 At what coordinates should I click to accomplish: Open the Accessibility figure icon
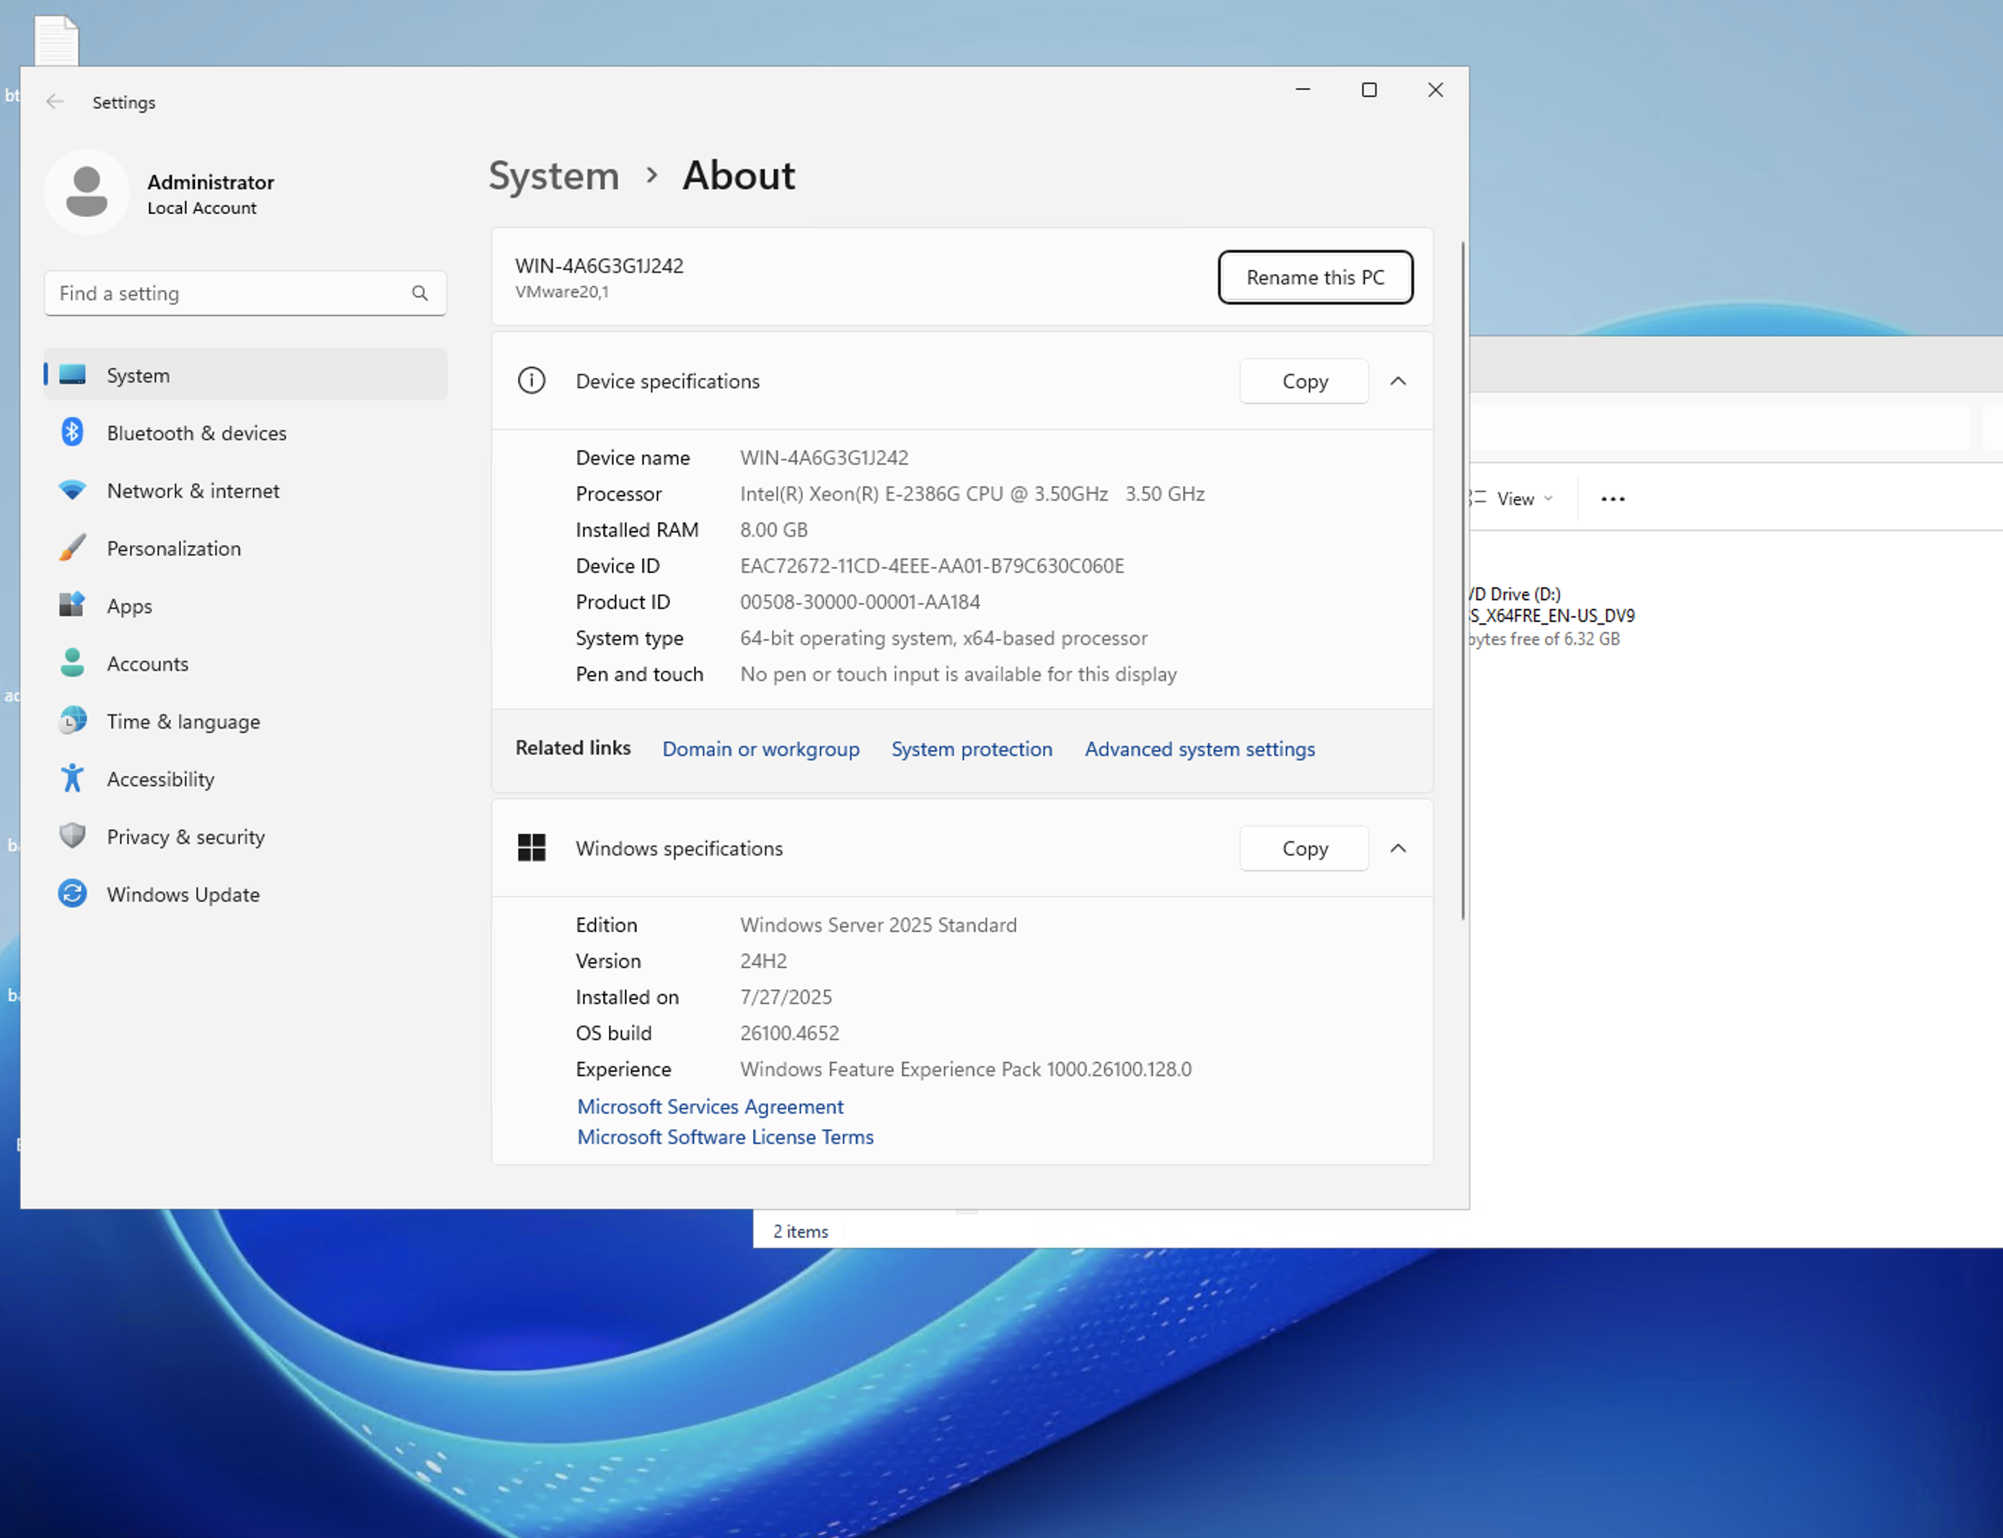pos(72,778)
